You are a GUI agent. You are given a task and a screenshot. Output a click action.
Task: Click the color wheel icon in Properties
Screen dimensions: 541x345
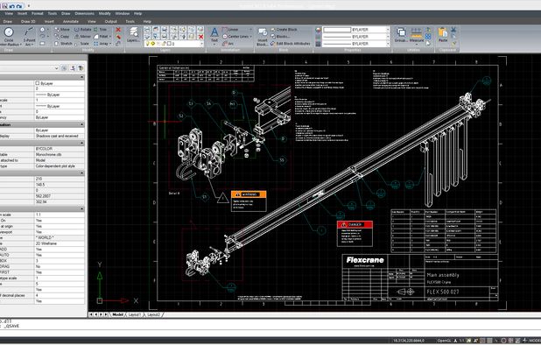tap(318, 30)
